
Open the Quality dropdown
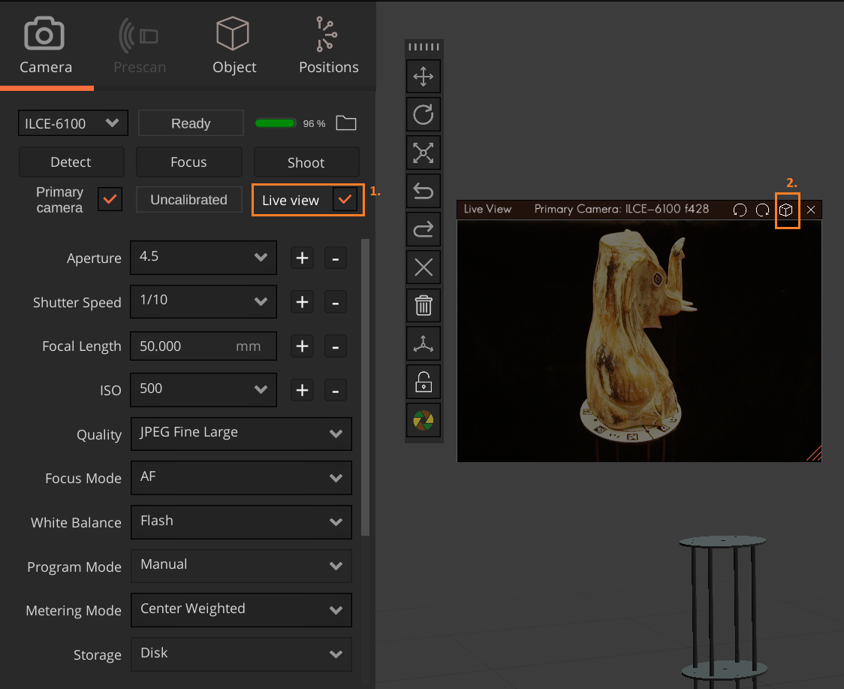coord(241,434)
